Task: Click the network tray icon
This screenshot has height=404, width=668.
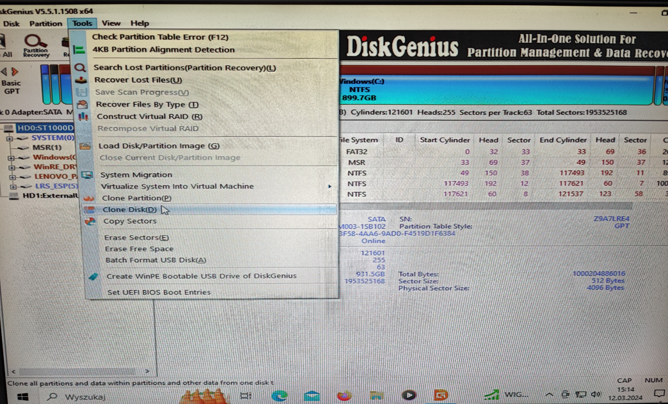Action: point(580,394)
